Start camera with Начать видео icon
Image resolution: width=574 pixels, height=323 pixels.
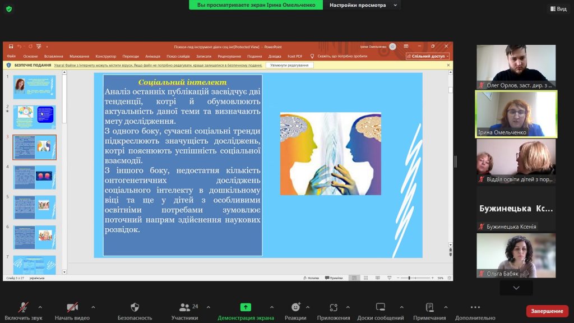(72, 307)
